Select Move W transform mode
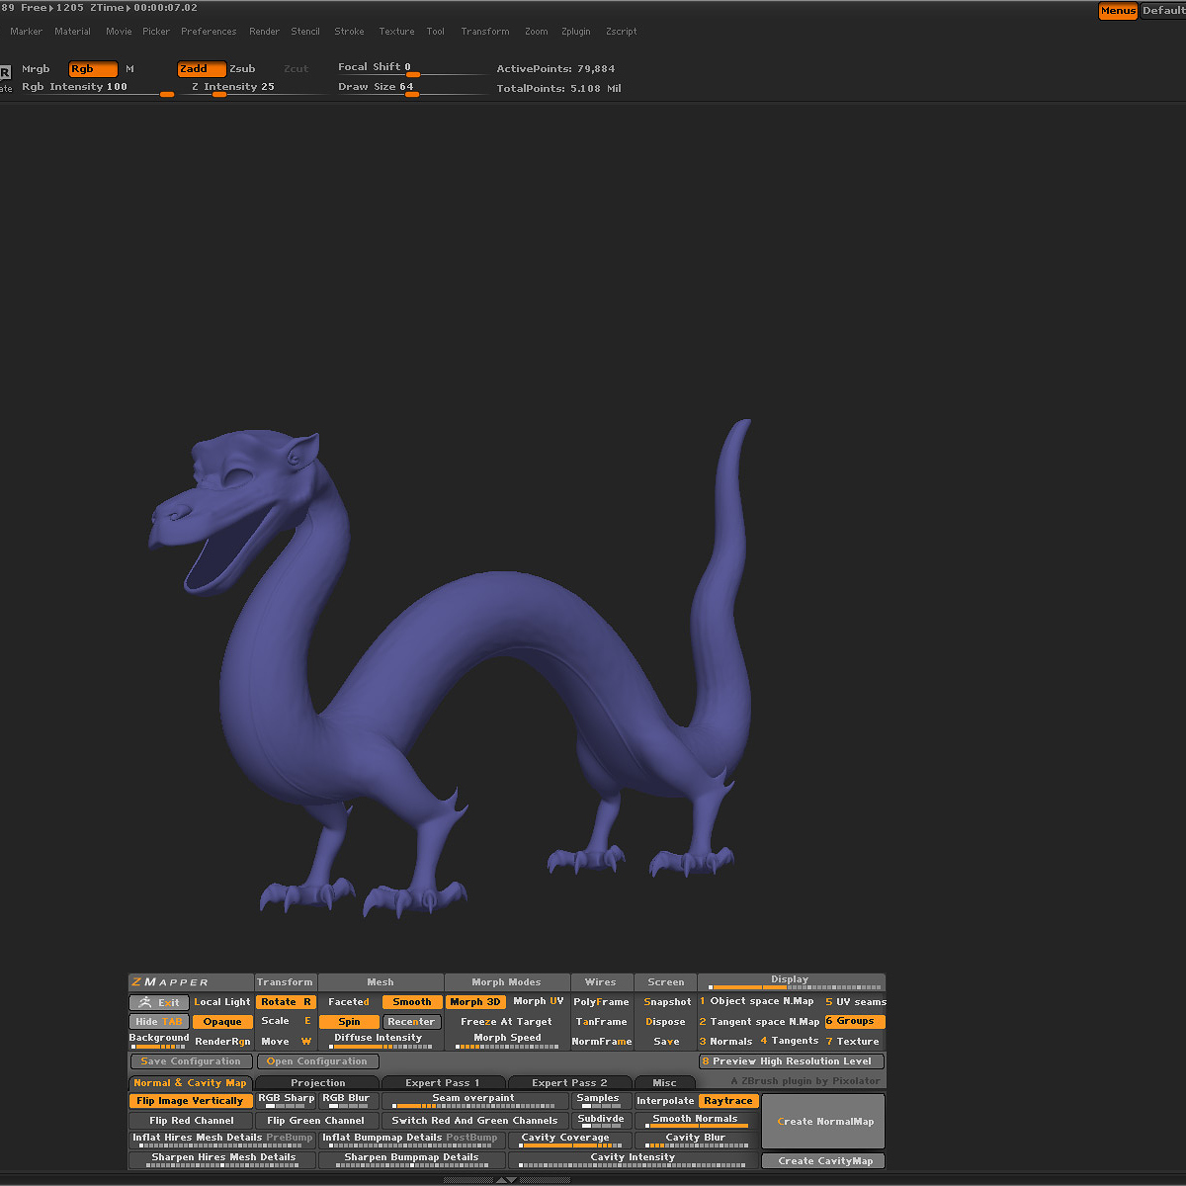 [x=286, y=1042]
